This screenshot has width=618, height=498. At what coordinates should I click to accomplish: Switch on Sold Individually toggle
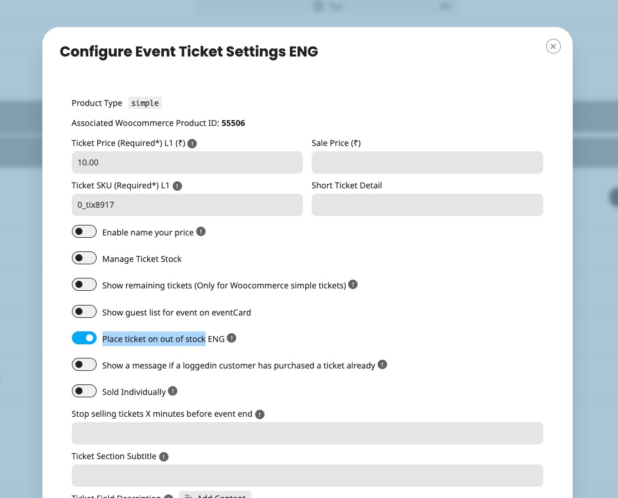click(x=84, y=391)
